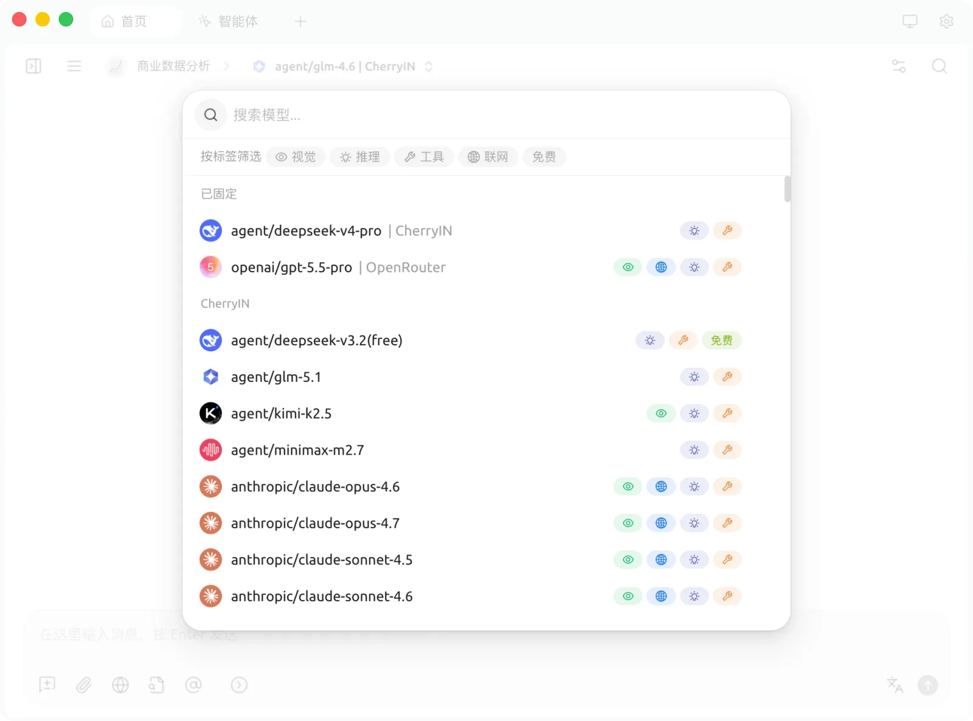
Task: Focus the message input box
Action: [x=486, y=635]
